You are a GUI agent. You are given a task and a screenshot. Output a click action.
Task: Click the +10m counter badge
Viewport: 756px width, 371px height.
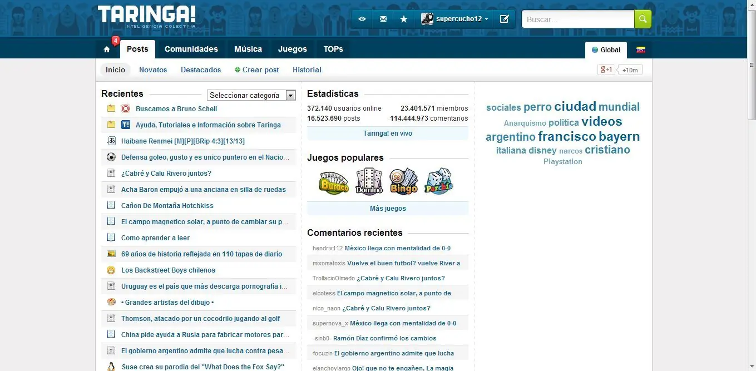click(630, 70)
